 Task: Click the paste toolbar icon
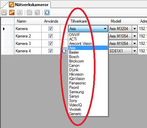click(37, 12)
